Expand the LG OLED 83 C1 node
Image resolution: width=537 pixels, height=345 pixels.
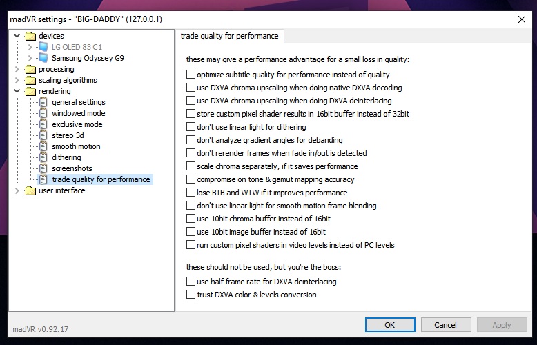point(30,47)
